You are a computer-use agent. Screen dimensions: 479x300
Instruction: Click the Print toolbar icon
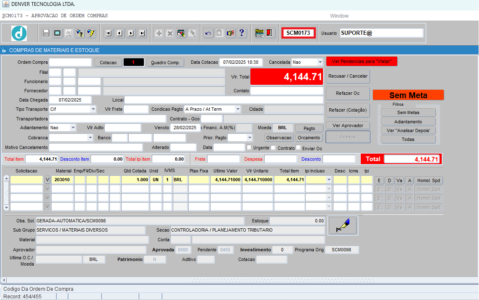coord(68,33)
